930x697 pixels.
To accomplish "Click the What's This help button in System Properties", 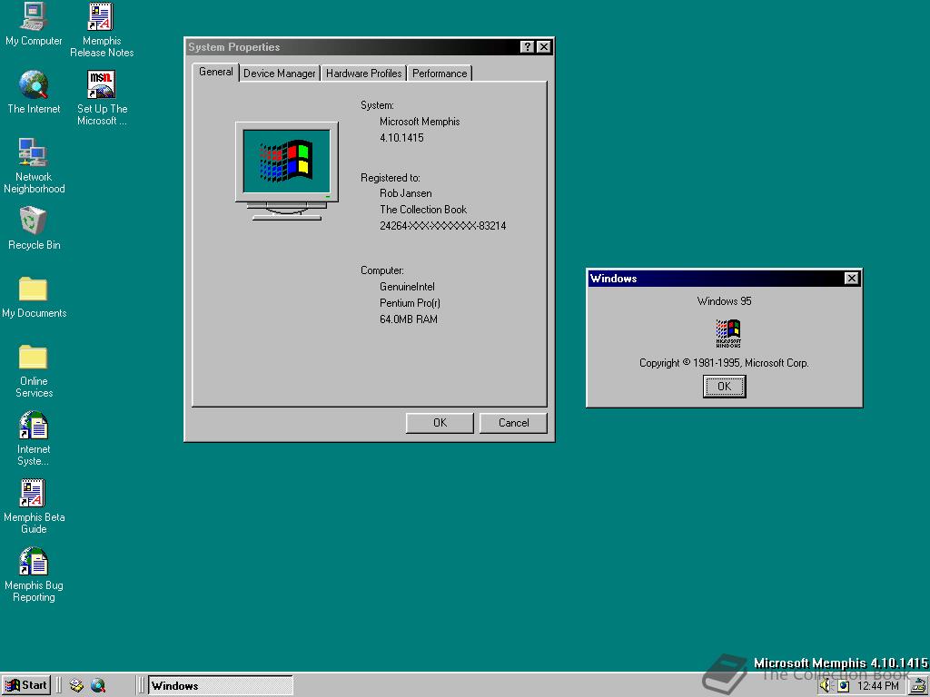I will pyautogui.click(x=528, y=47).
